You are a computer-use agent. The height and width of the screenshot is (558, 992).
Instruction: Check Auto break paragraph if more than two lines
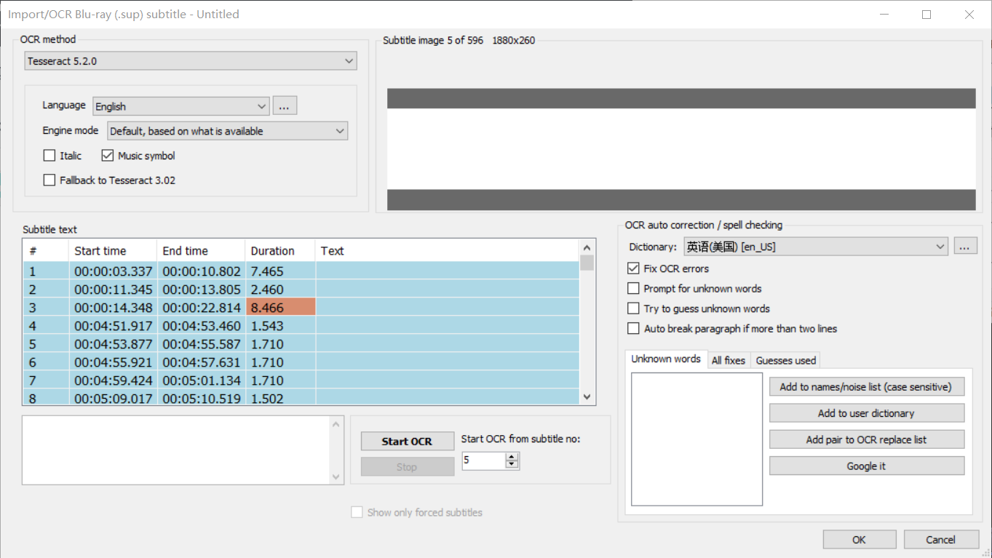(633, 328)
